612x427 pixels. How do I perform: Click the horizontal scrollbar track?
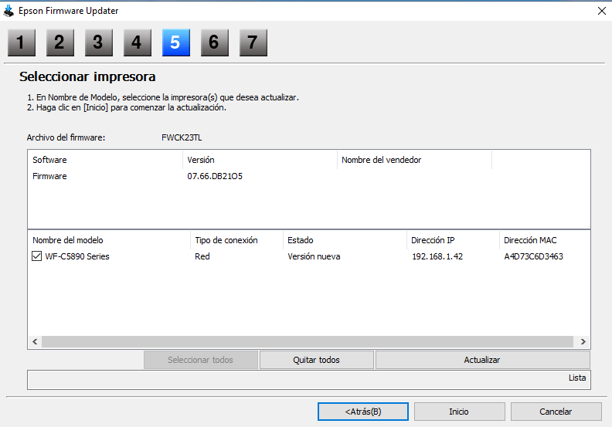309,341
